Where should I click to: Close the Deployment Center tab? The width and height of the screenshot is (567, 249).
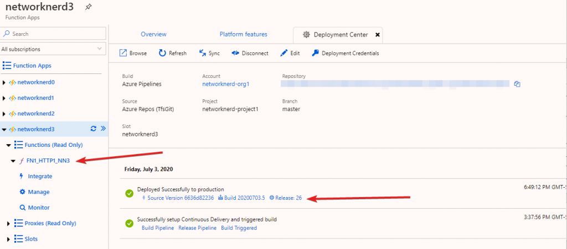[378, 35]
